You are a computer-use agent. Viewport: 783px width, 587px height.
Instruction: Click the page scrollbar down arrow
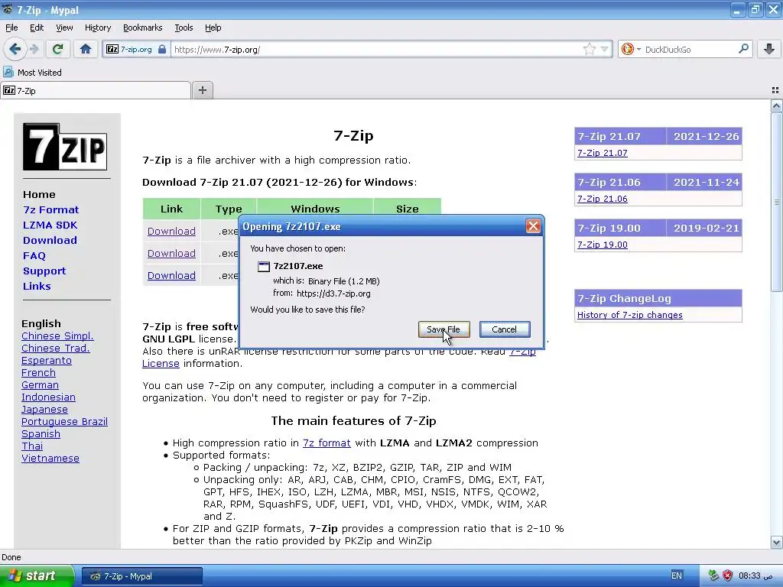point(776,542)
